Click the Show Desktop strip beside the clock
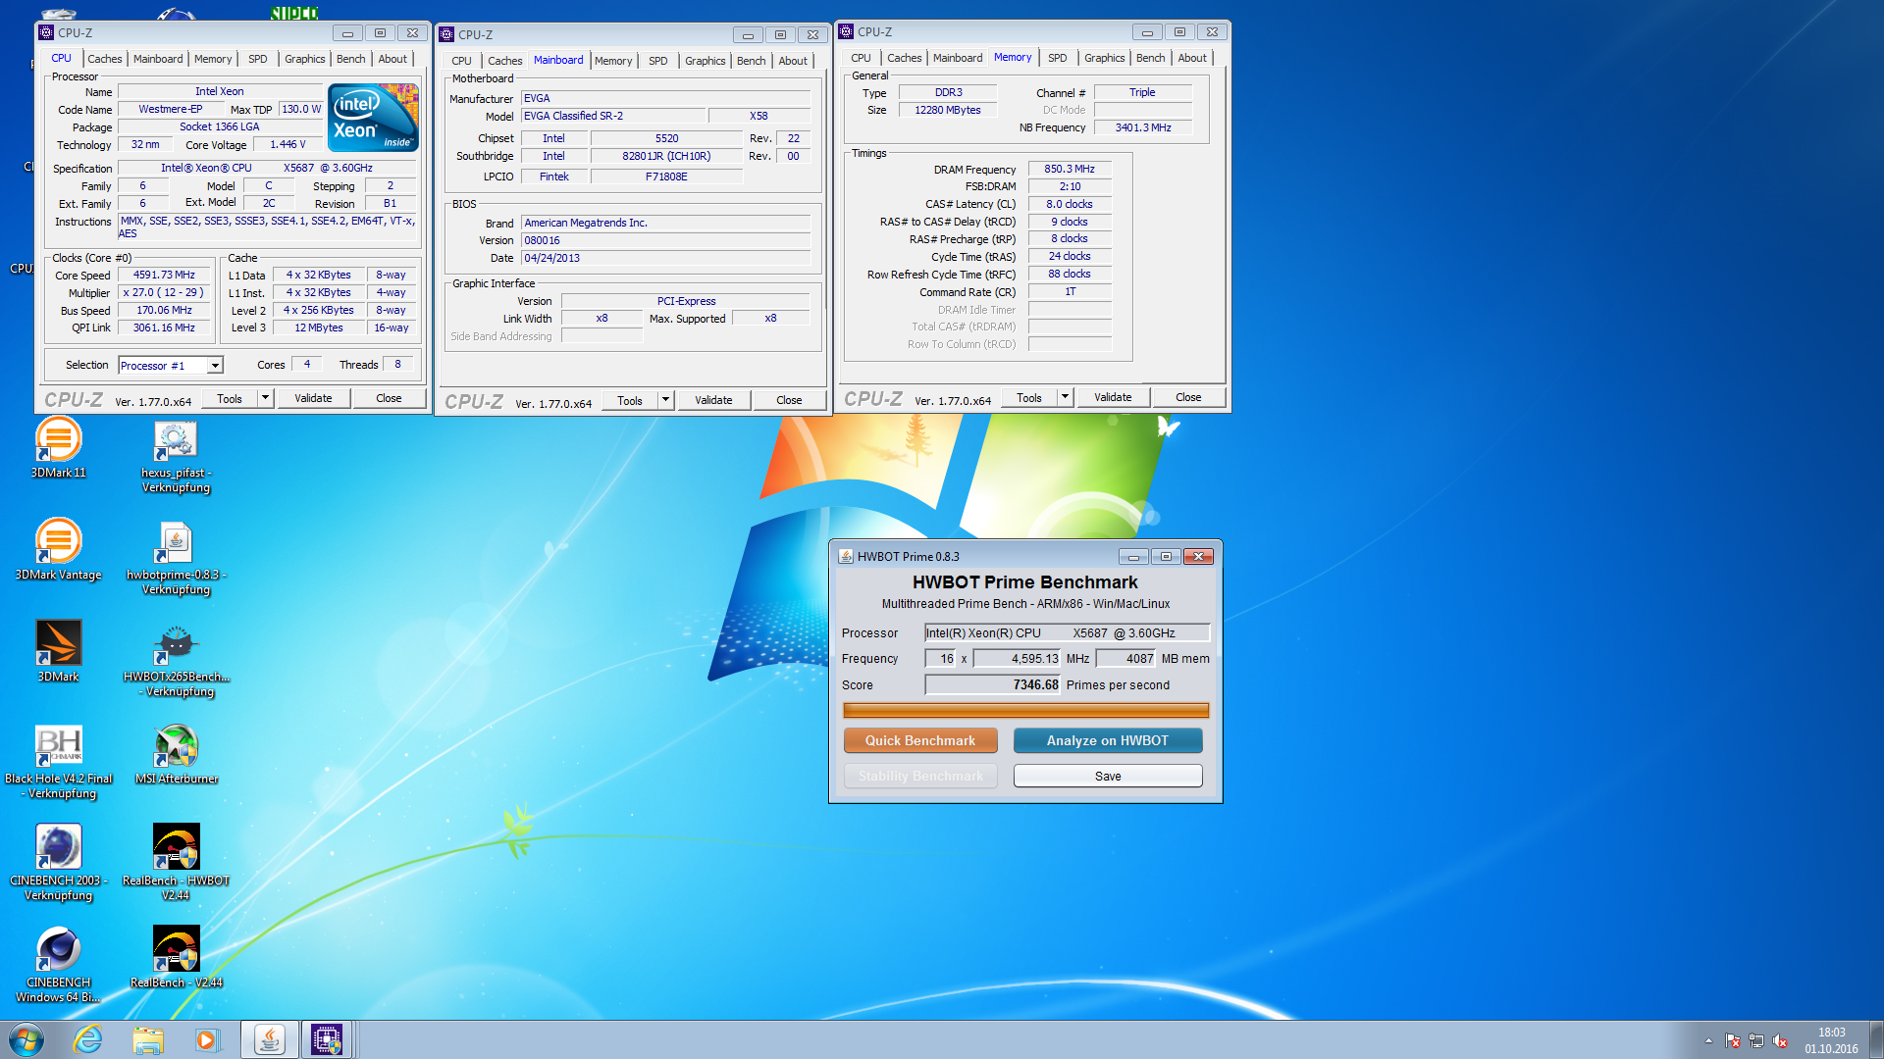Image resolution: width=1884 pixels, height=1059 pixels. tap(1875, 1039)
